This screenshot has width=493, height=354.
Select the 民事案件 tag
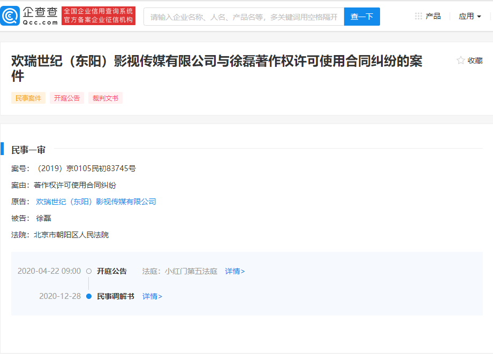click(x=28, y=97)
